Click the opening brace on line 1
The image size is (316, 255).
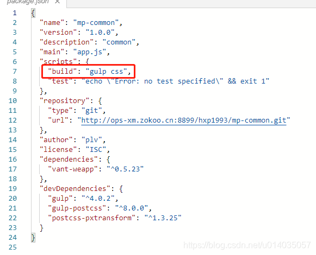click(33, 13)
